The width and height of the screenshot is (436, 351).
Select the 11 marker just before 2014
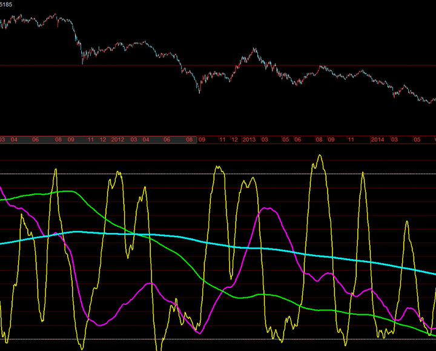pyautogui.click(x=351, y=140)
